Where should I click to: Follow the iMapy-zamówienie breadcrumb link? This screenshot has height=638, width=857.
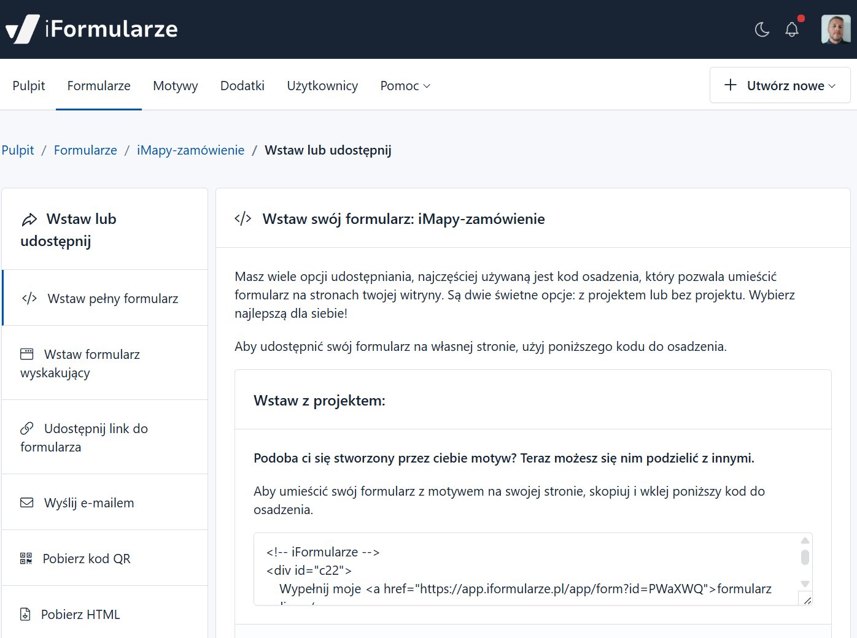[x=190, y=150]
